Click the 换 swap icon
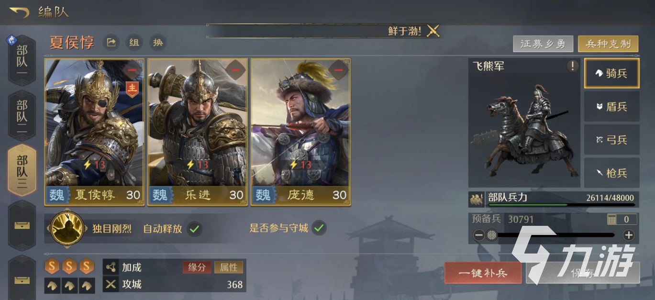 (x=157, y=43)
